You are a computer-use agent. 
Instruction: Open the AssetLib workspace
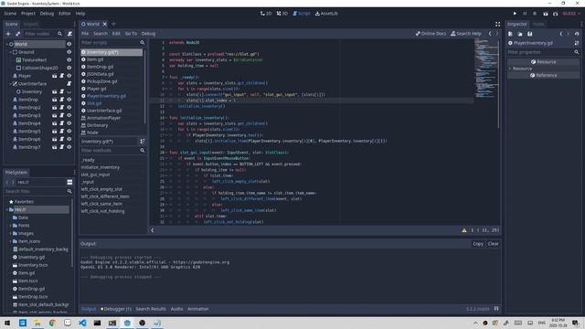pyautogui.click(x=326, y=14)
